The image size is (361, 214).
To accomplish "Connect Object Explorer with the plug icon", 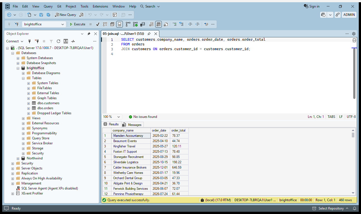I will (30, 41).
